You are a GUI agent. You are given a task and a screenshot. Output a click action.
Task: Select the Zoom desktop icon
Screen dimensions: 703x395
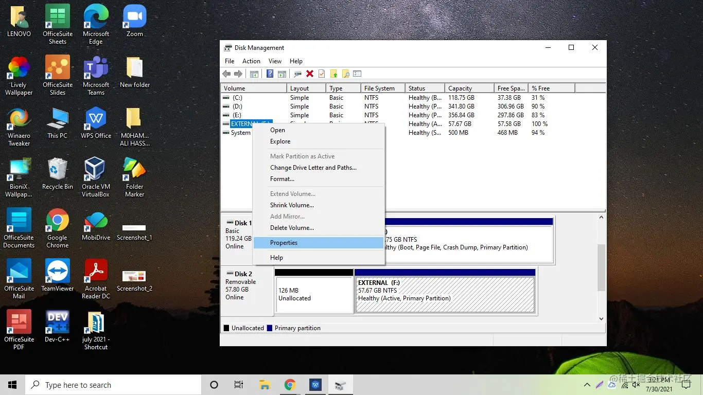click(x=134, y=21)
